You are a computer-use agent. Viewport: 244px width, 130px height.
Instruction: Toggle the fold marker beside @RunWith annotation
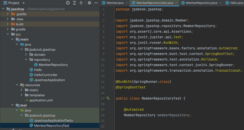pos(114,82)
